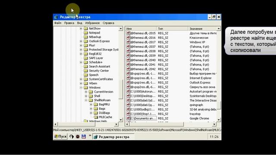
Task: Click the registry editor title bar icon
Action: tap(56, 17)
